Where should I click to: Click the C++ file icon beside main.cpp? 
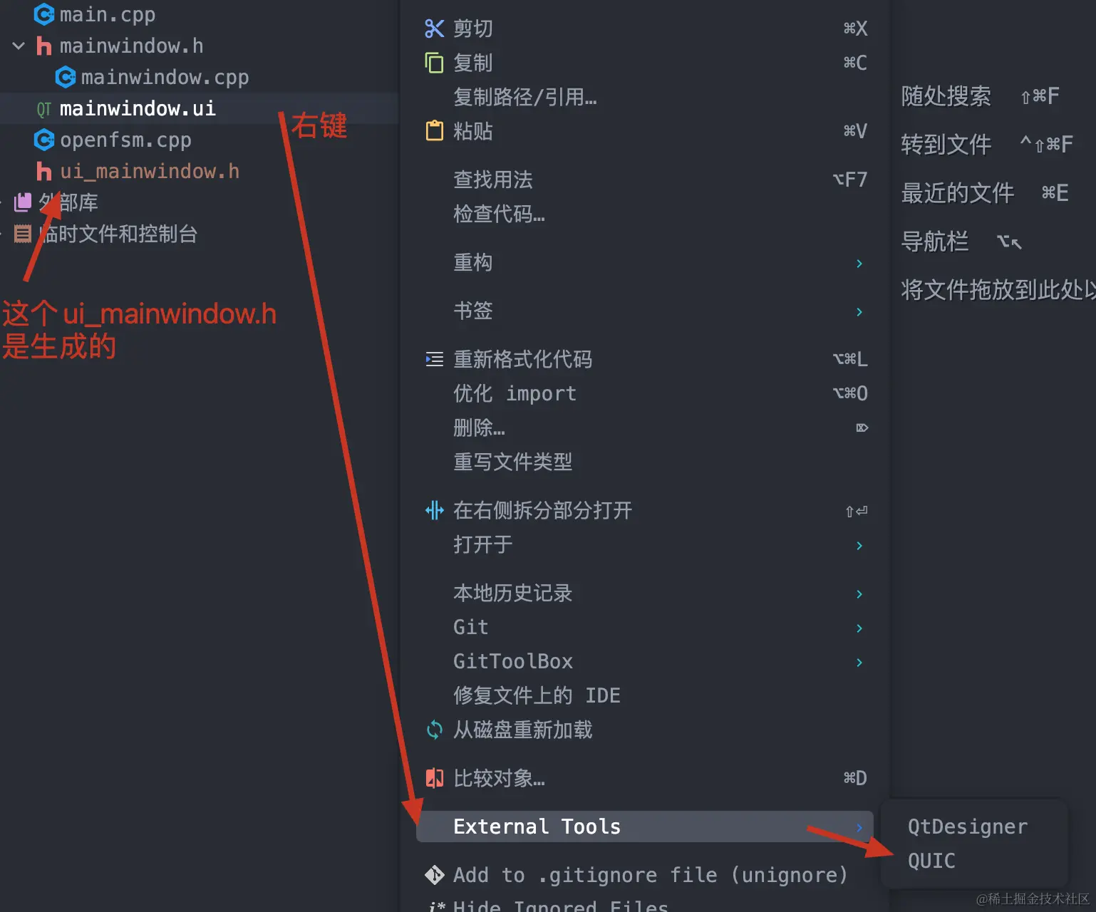(x=43, y=14)
